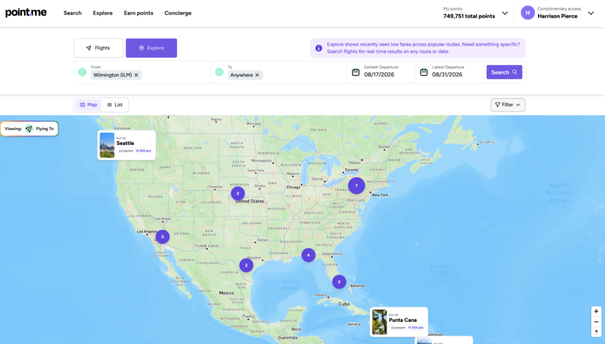This screenshot has height=344, width=605.
Task: Reset map bearing with compass button
Action: 596,332
